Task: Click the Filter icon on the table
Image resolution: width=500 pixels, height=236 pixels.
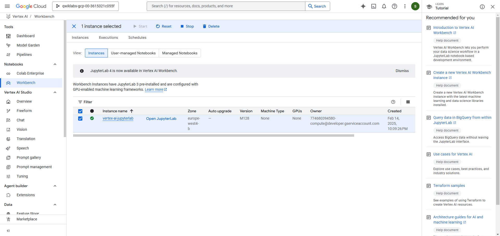Action: click(x=80, y=102)
